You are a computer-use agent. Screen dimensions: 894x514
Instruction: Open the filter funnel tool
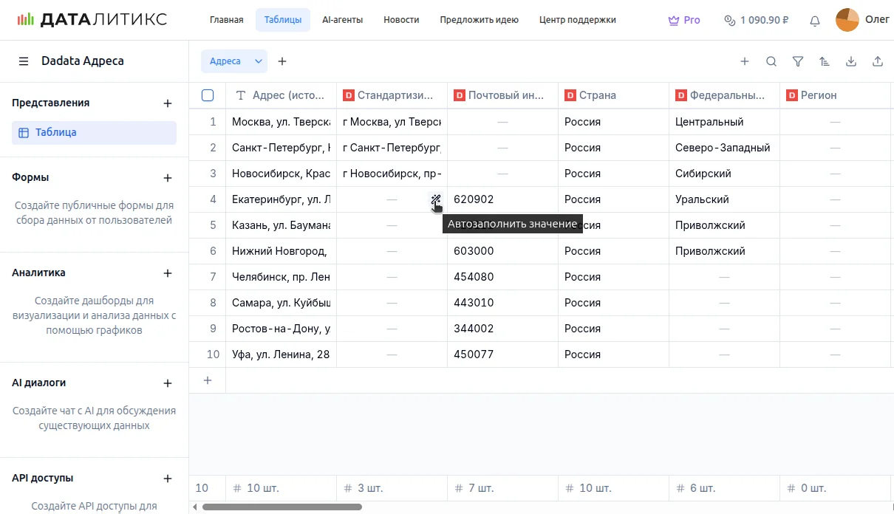point(798,61)
